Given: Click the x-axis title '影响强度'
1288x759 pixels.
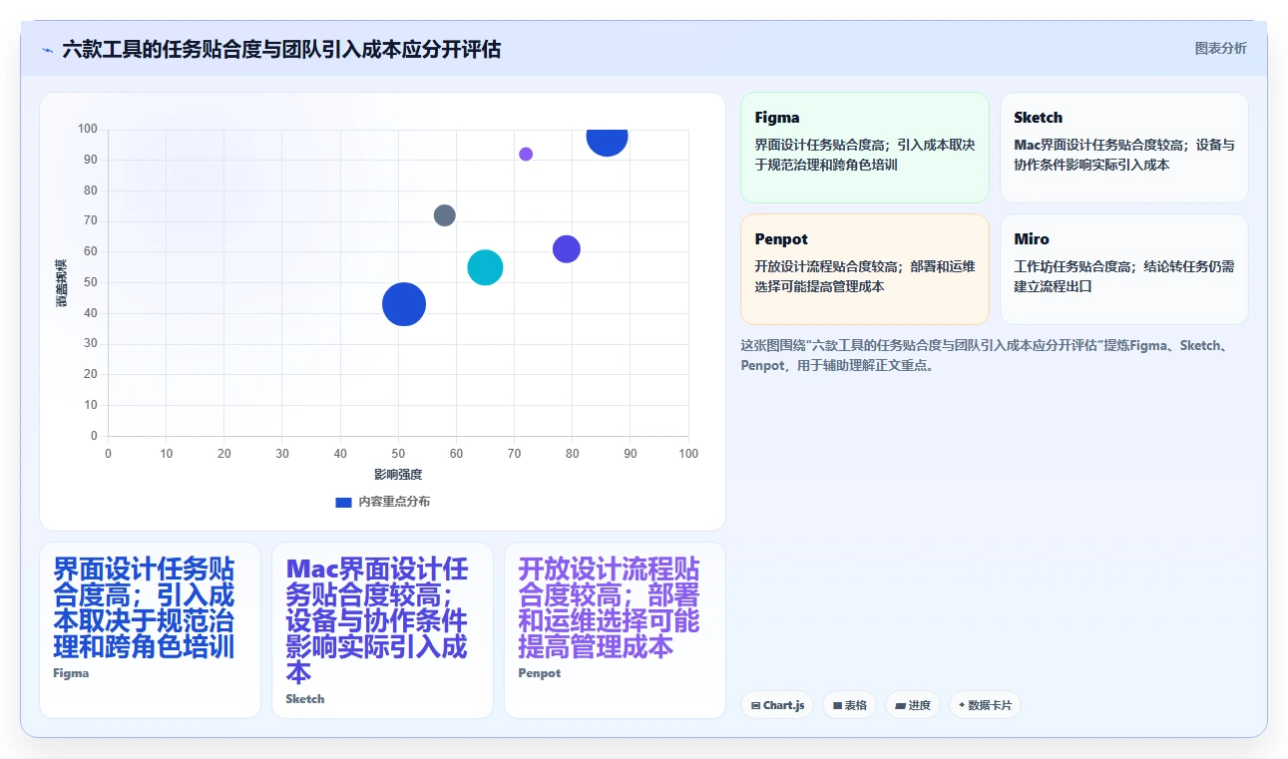Looking at the screenshot, I should pyautogui.click(x=398, y=475).
